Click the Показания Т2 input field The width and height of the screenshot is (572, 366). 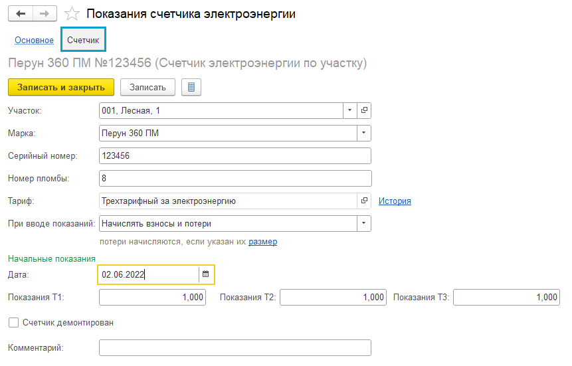[332, 298]
